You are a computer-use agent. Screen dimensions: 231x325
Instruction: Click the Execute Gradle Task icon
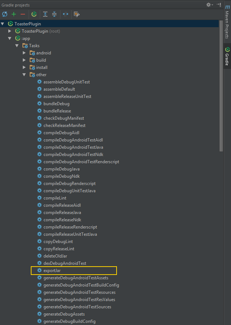click(x=34, y=14)
